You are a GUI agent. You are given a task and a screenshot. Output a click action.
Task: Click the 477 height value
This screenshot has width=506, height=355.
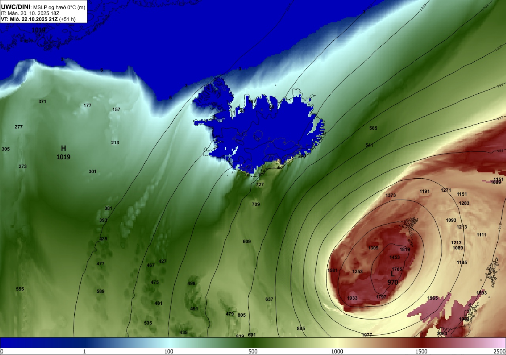[x=100, y=264]
